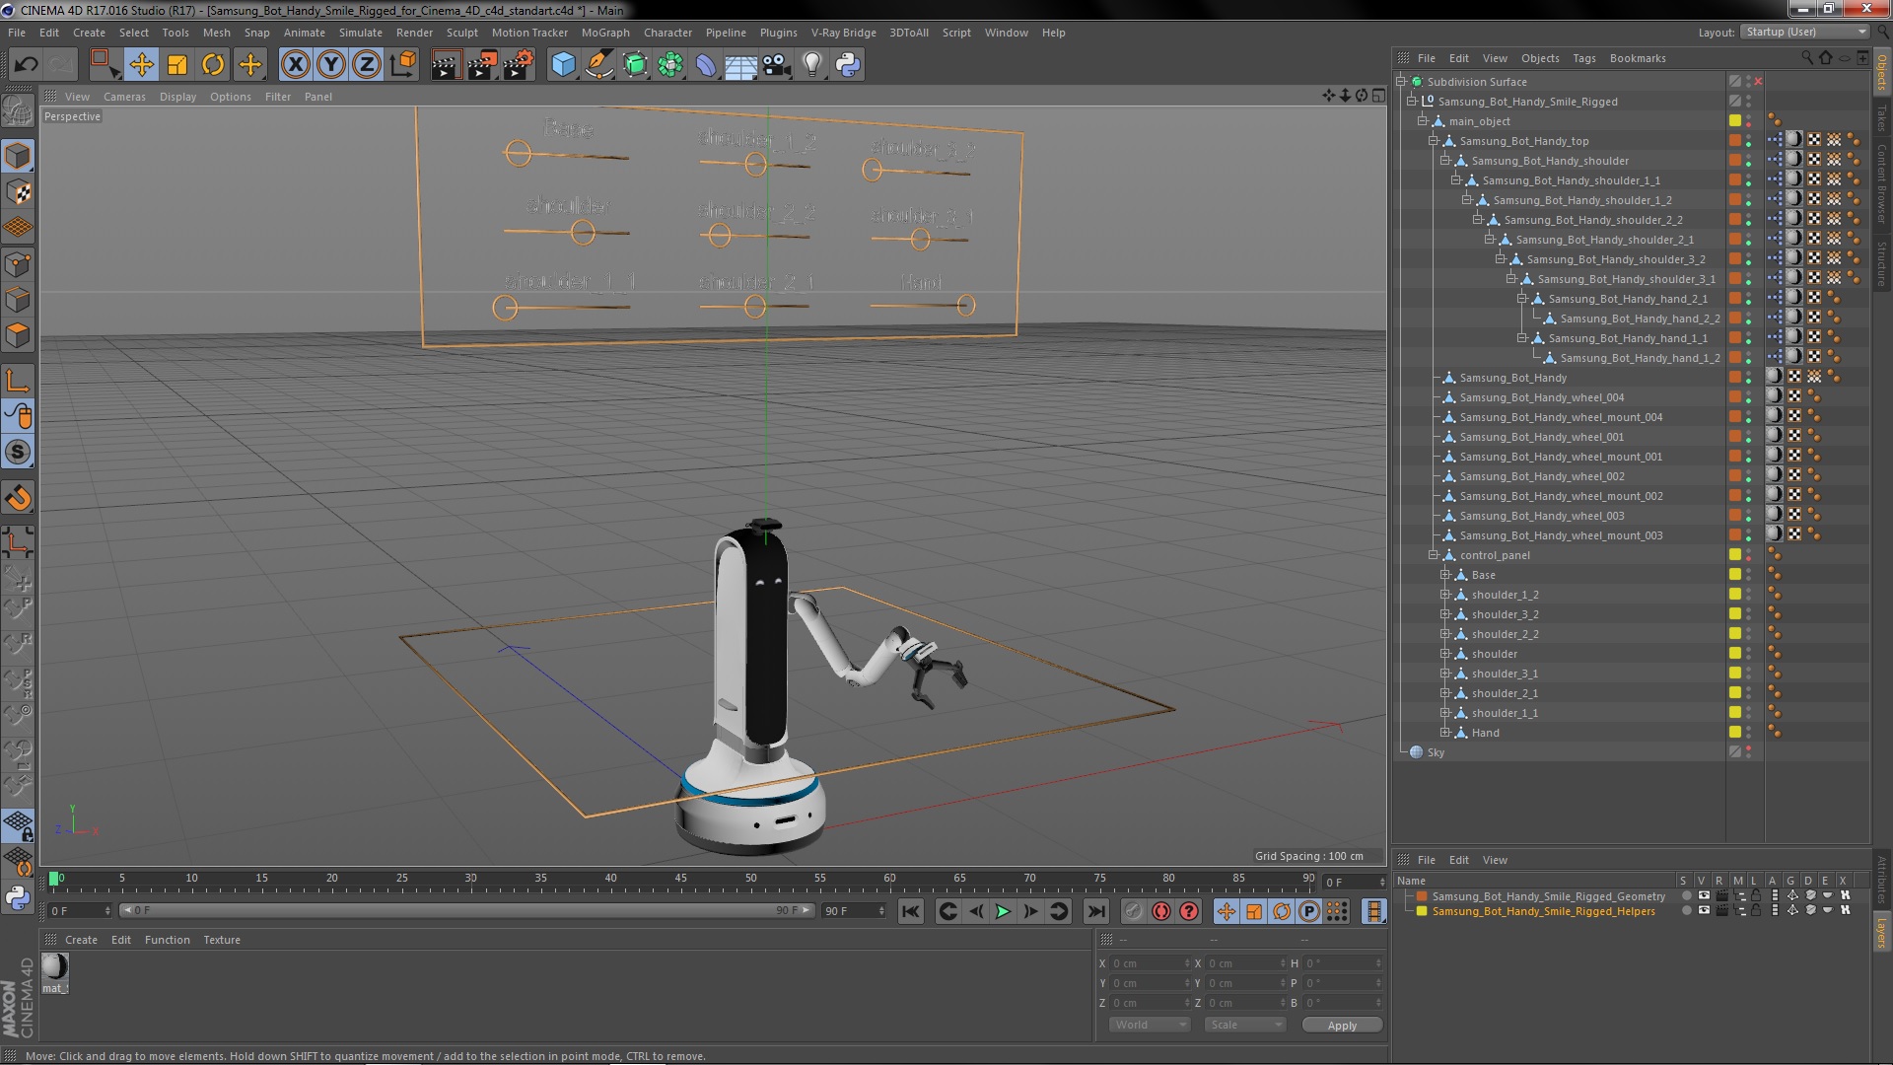The width and height of the screenshot is (1893, 1065).
Task: Open the V-Ray Bridge menu
Action: tap(843, 33)
